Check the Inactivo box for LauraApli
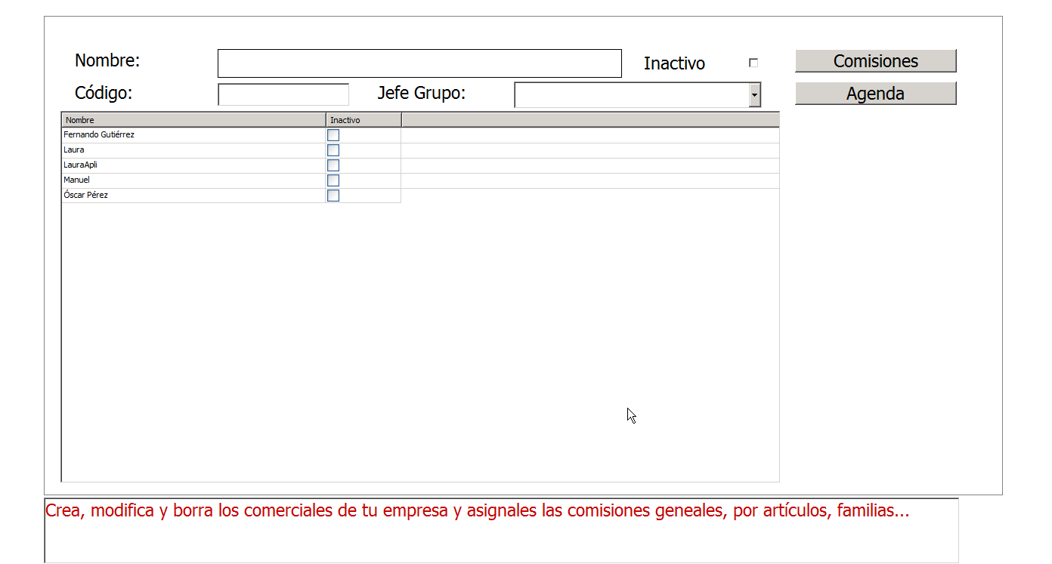This screenshot has width=1052, height=564. pos(333,165)
